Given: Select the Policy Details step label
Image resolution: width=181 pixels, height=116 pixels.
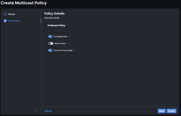Looking at the screenshot, I should point(14,21).
